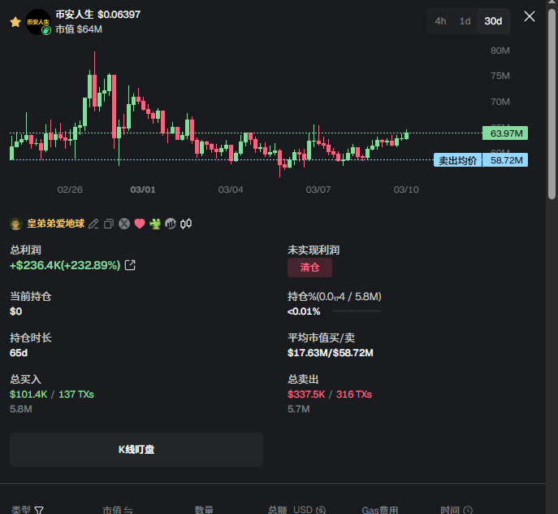The image size is (558, 514).
Task: Click the 市值 $64M label
Action: (x=79, y=29)
